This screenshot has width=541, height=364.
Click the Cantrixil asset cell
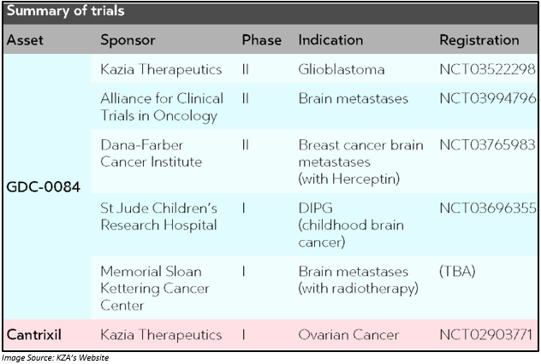[34, 334]
